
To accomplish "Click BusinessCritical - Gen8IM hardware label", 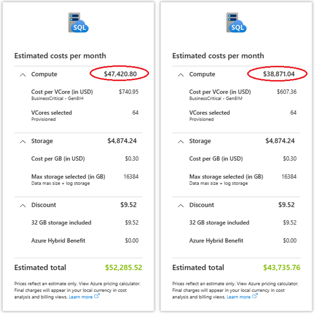I will tap(216, 98).
